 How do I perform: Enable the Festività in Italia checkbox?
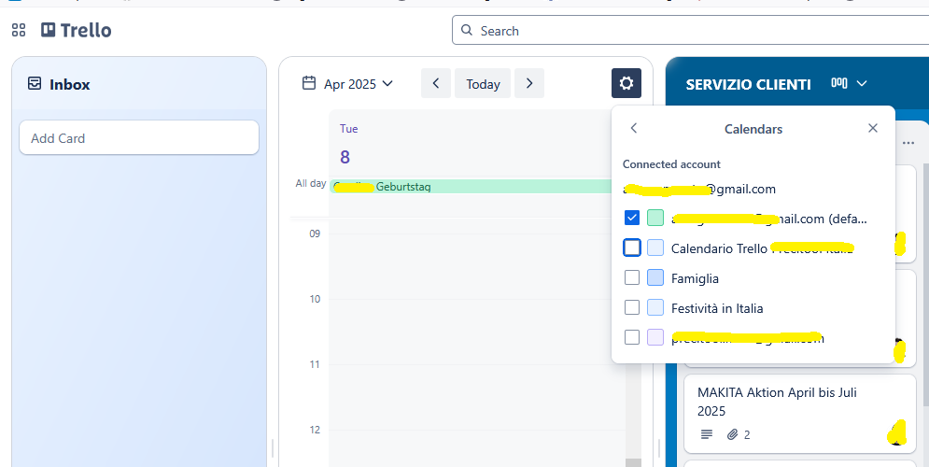pos(632,307)
